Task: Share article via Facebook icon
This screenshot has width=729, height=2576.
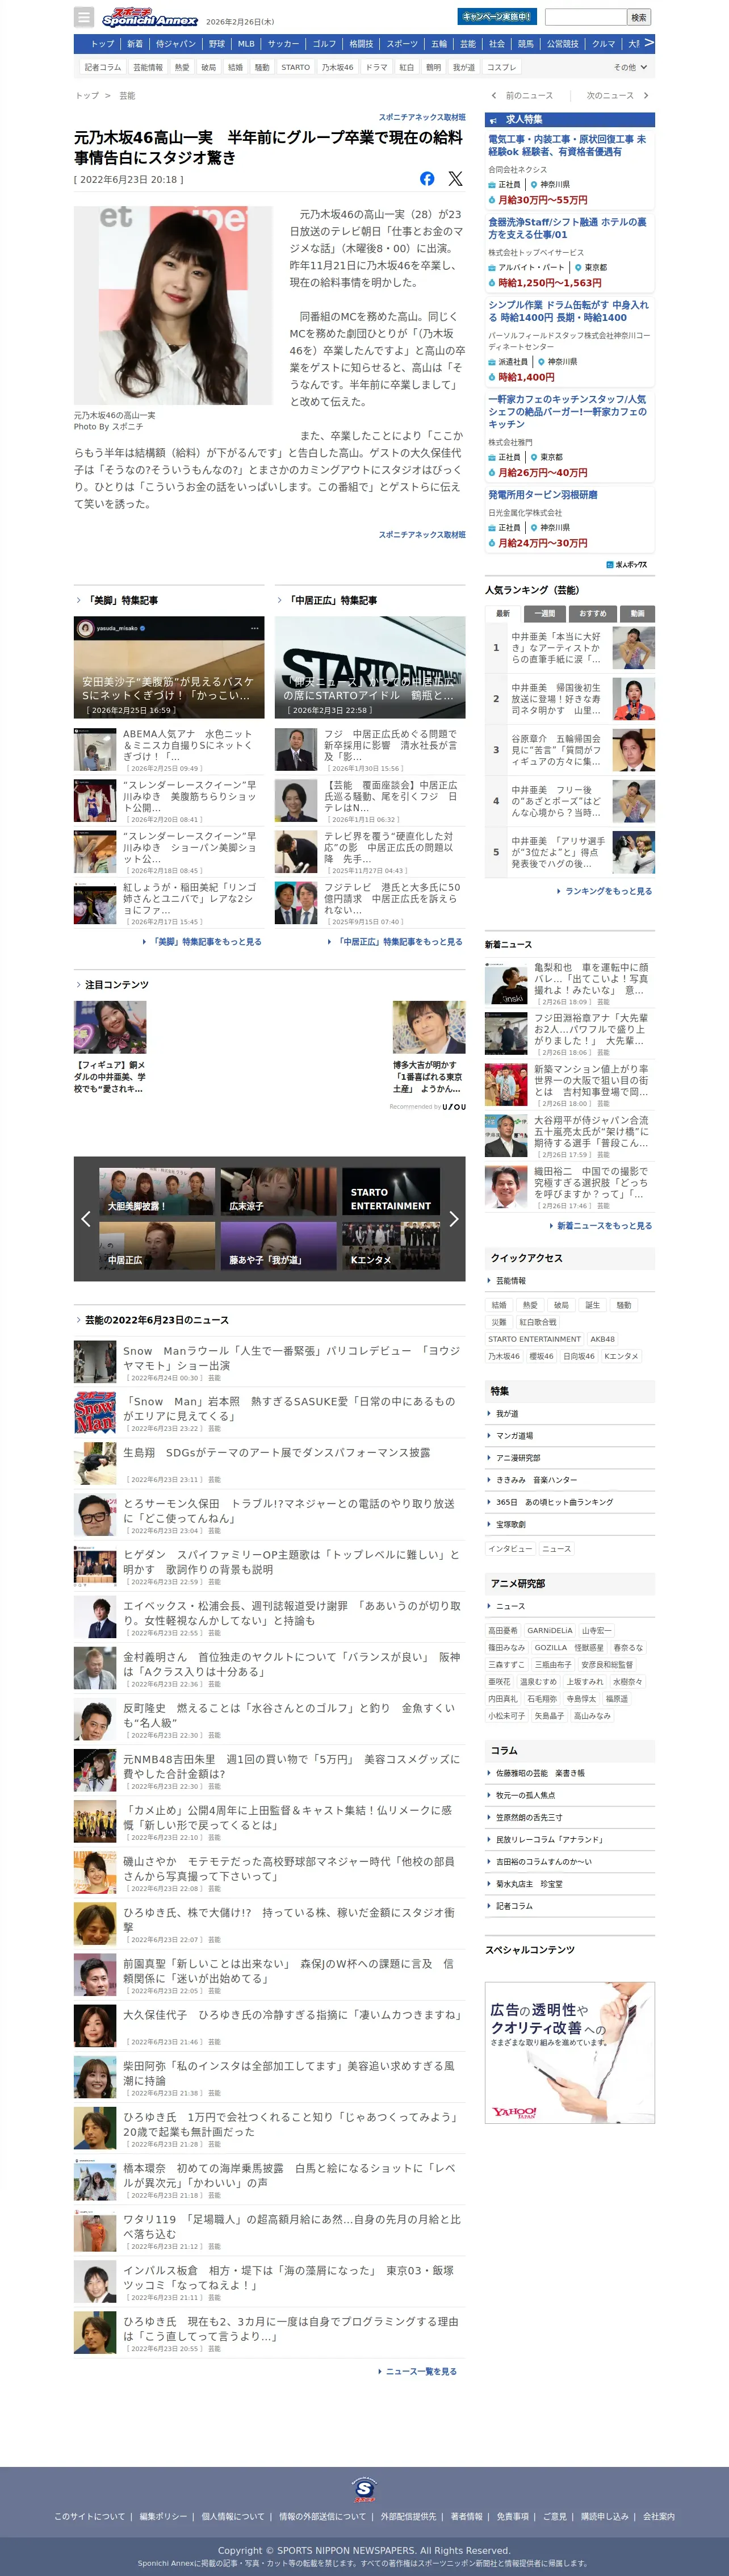Action: [427, 179]
